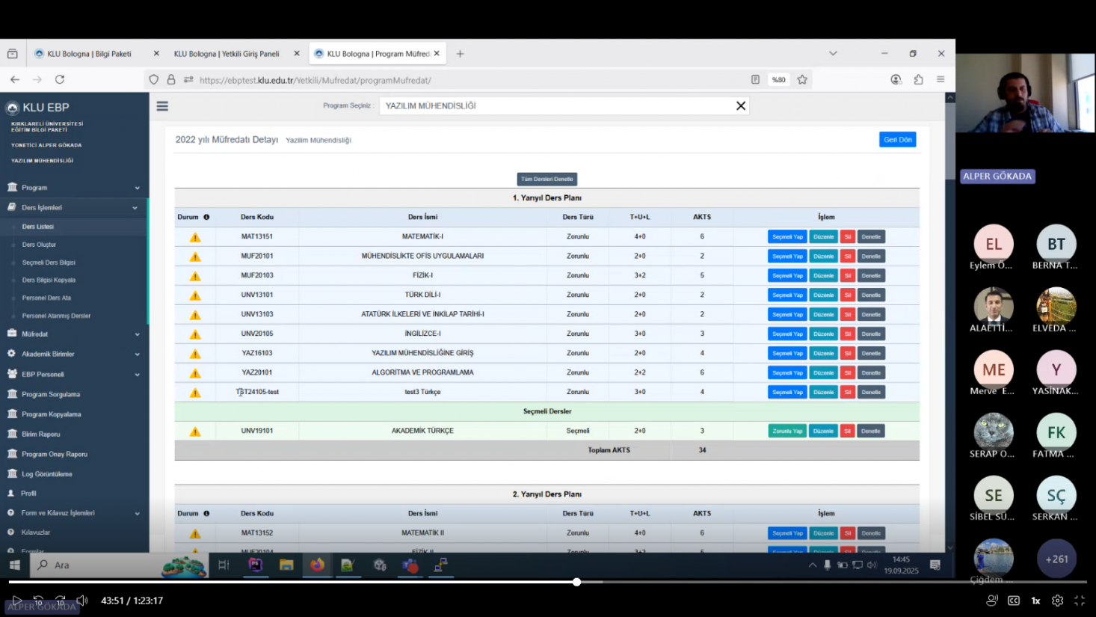Viewport: 1096px width, 617px height.
Task: Click Düzenle for FİZİK-I row
Action: (823, 276)
